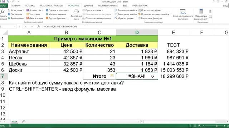Remove arrows with Убрать стрелки

click(125, 18)
